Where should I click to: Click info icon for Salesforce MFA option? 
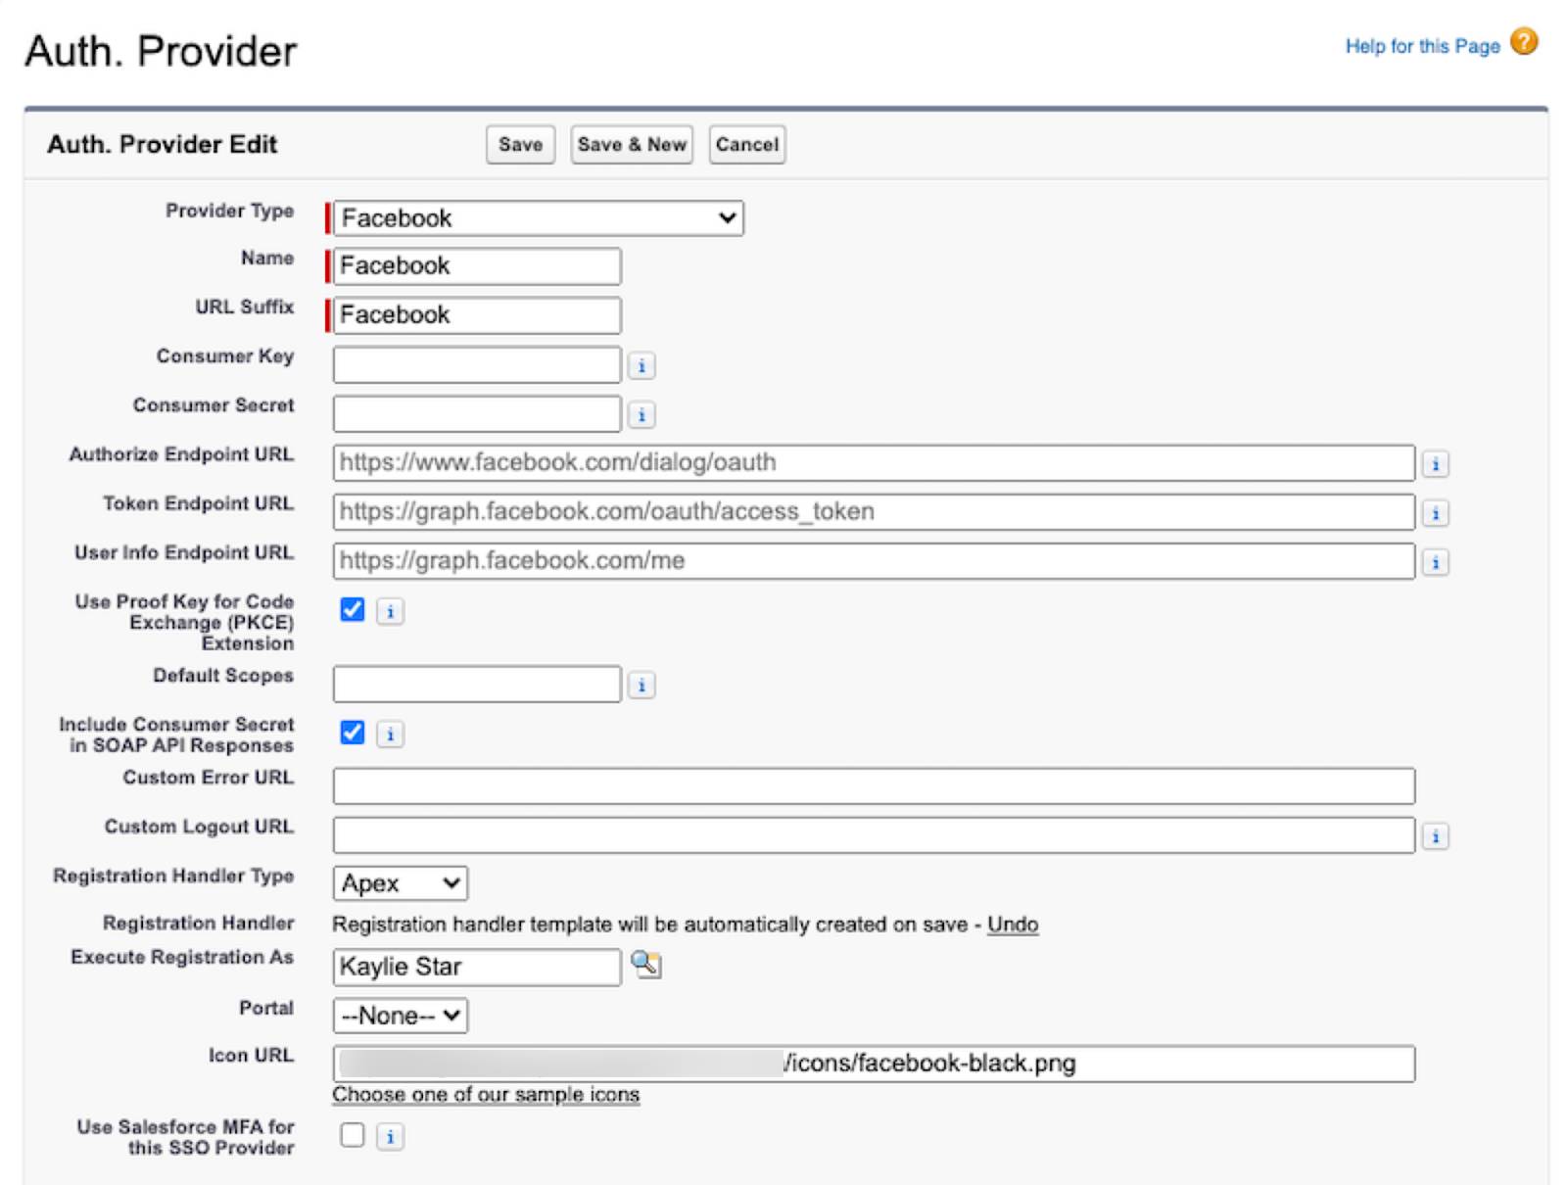[x=390, y=1137]
